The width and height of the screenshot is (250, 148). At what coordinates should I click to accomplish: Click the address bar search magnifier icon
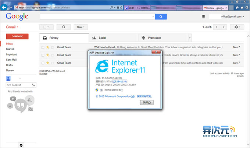tap(112, 7)
